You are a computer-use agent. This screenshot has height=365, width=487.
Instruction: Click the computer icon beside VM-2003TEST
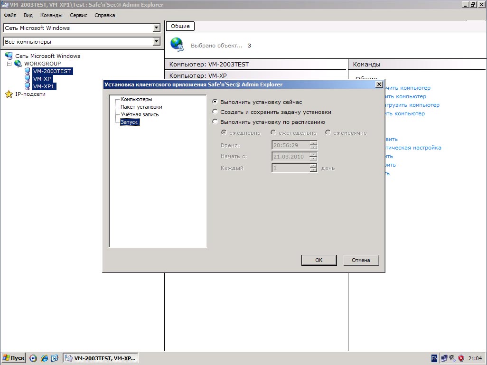click(x=28, y=71)
